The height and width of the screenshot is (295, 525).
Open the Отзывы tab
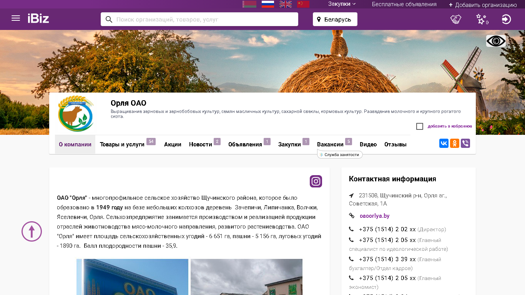coord(395,144)
